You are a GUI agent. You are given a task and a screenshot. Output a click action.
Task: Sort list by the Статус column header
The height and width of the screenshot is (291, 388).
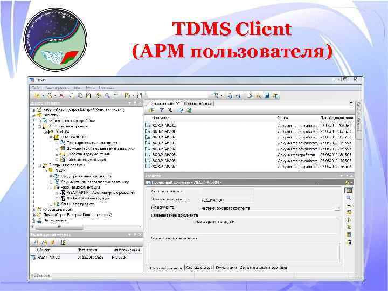[283, 118]
